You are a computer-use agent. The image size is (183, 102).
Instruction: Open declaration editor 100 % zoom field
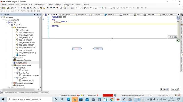(171, 37)
